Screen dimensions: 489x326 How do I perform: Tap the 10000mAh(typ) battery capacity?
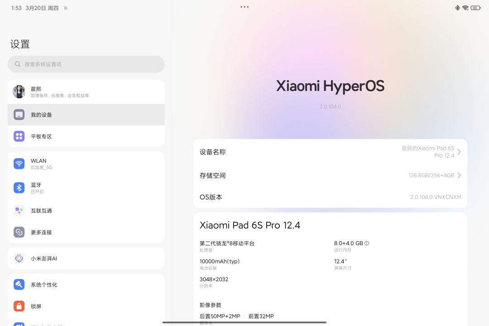[220, 261]
